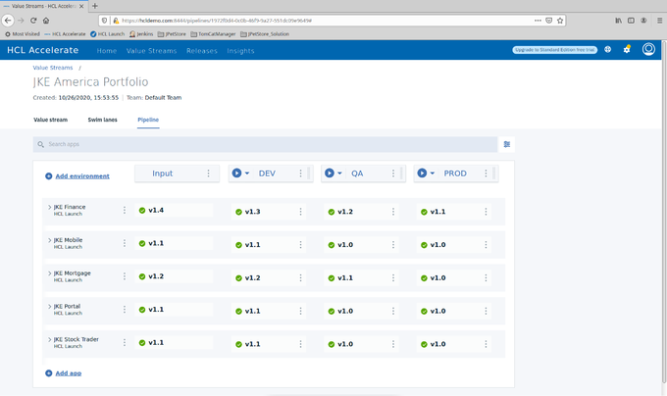The image size is (667, 396).
Task: Open the user profile avatar icon
Action: tap(648, 50)
